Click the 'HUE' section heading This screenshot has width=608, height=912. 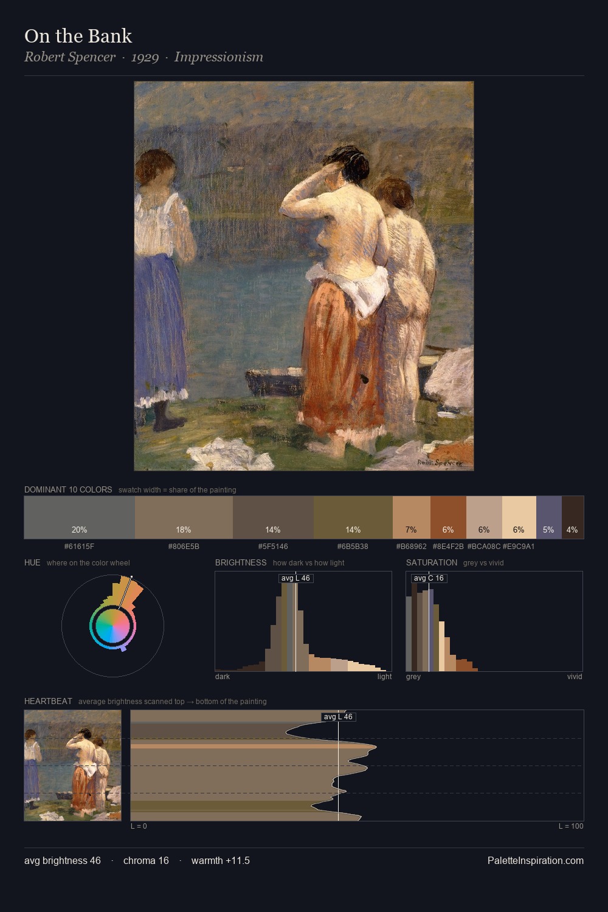point(32,562)
